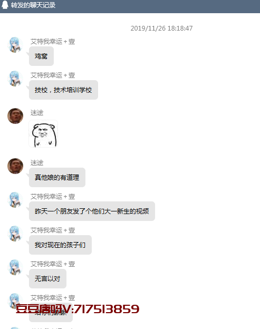
Task: Click avatar beside 昨天一个朋友 message
Action: (15, 200)
